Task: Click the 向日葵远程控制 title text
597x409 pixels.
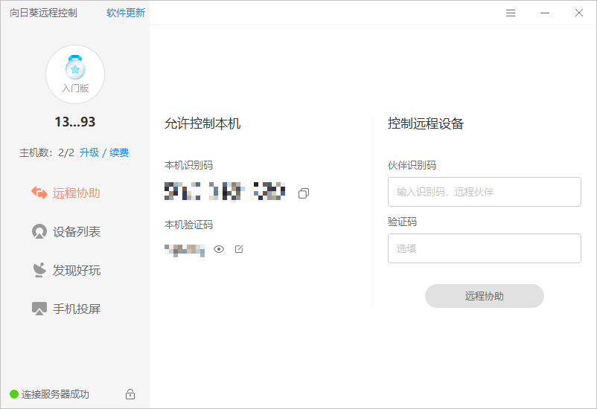Action: tap(43, 13)
